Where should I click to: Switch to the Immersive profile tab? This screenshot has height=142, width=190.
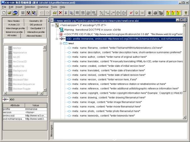tap(14, 32)
